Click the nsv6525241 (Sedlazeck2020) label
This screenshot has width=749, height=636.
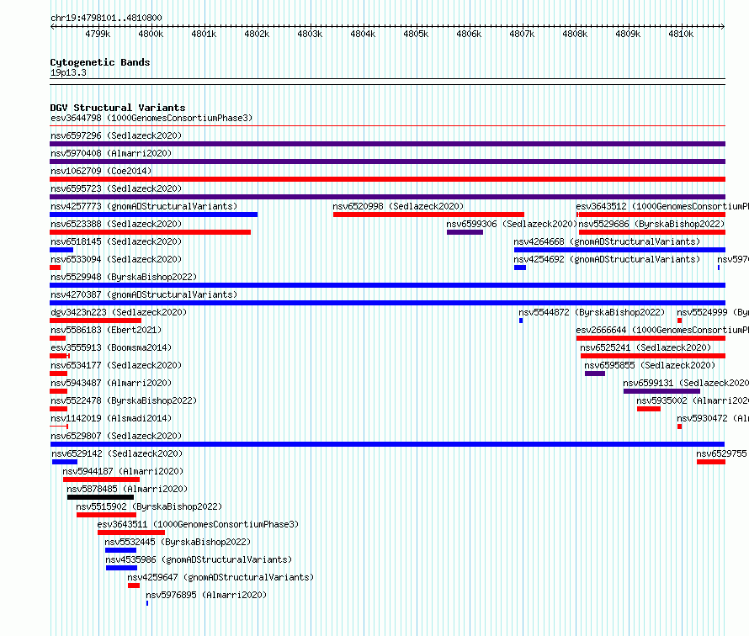pos(645,347)
